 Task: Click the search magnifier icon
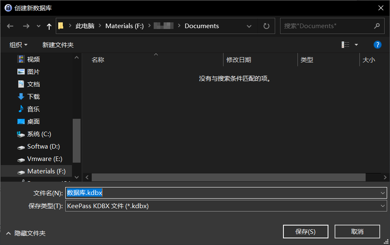(x=376, y=26)
